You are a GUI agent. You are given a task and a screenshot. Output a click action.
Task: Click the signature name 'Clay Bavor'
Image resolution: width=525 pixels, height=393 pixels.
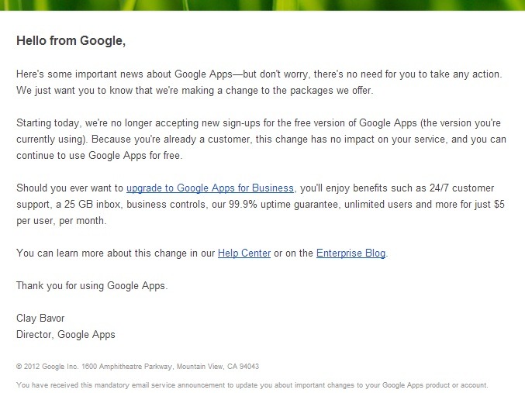40,319
